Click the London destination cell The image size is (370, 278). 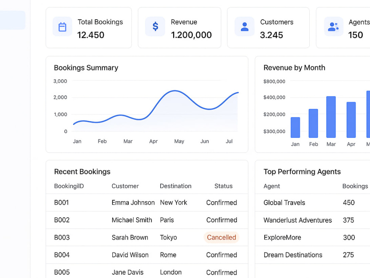point(171,272)
